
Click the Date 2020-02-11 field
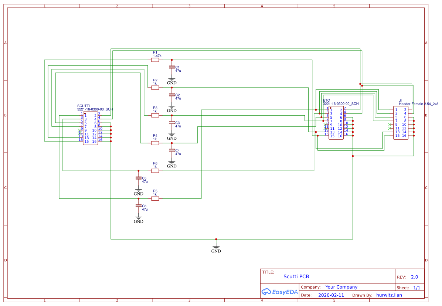331,295
